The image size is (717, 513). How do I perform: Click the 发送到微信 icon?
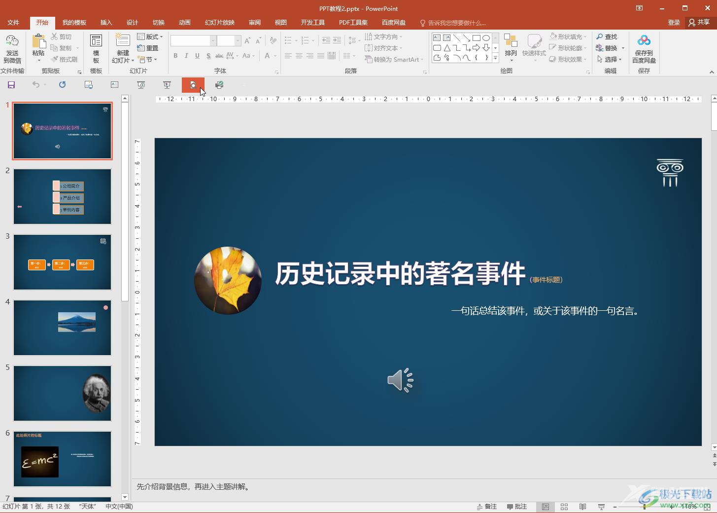tap(12, 49)
